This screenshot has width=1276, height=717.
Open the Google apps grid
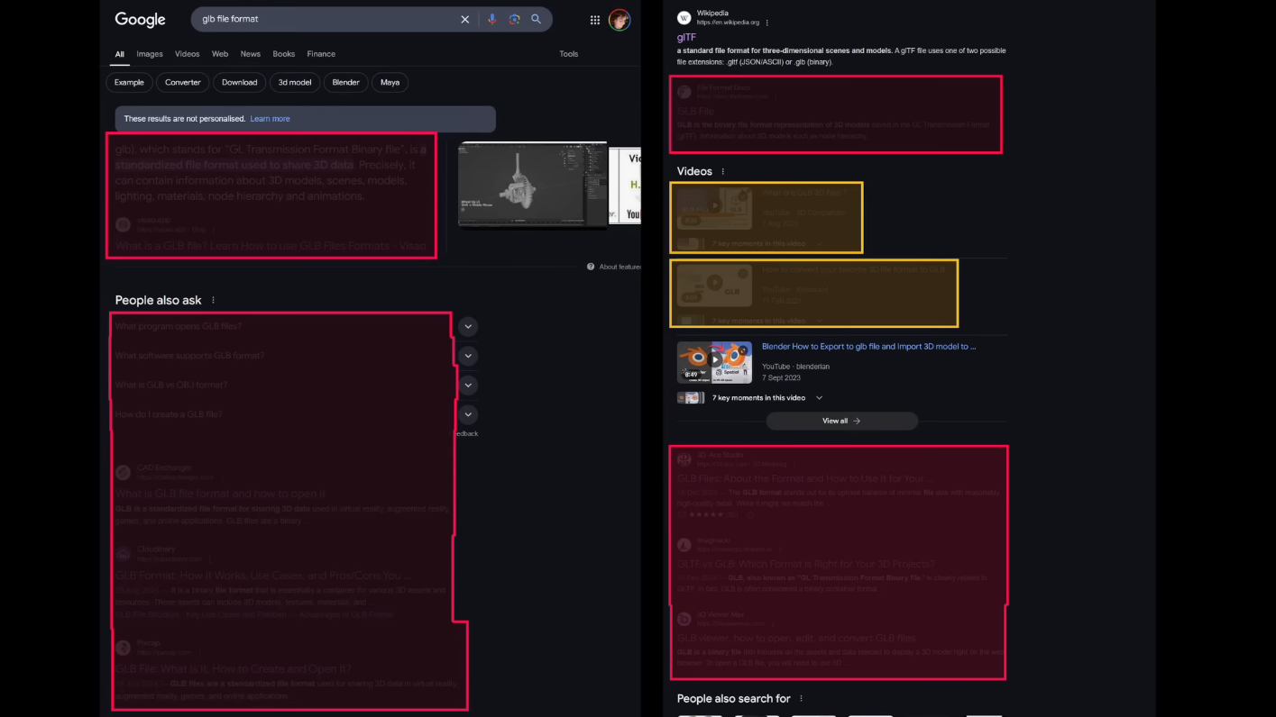pos(595,20)
